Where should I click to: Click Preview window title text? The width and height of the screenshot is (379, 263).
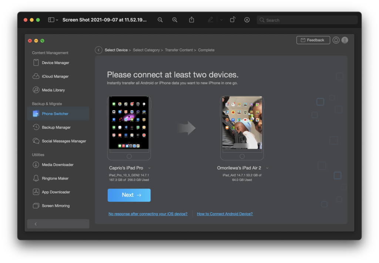pos(104,20)
